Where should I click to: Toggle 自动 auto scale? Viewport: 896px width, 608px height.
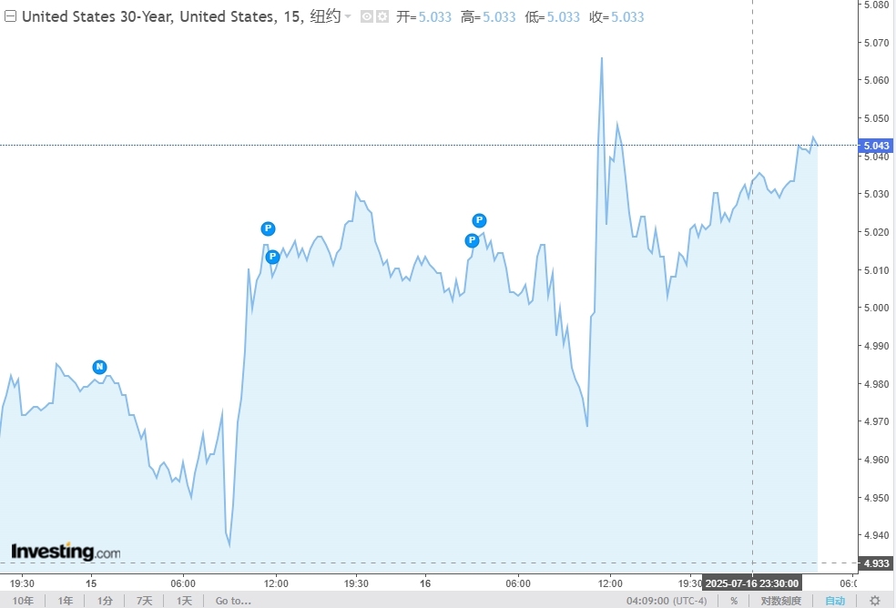(x=835, y=601)
